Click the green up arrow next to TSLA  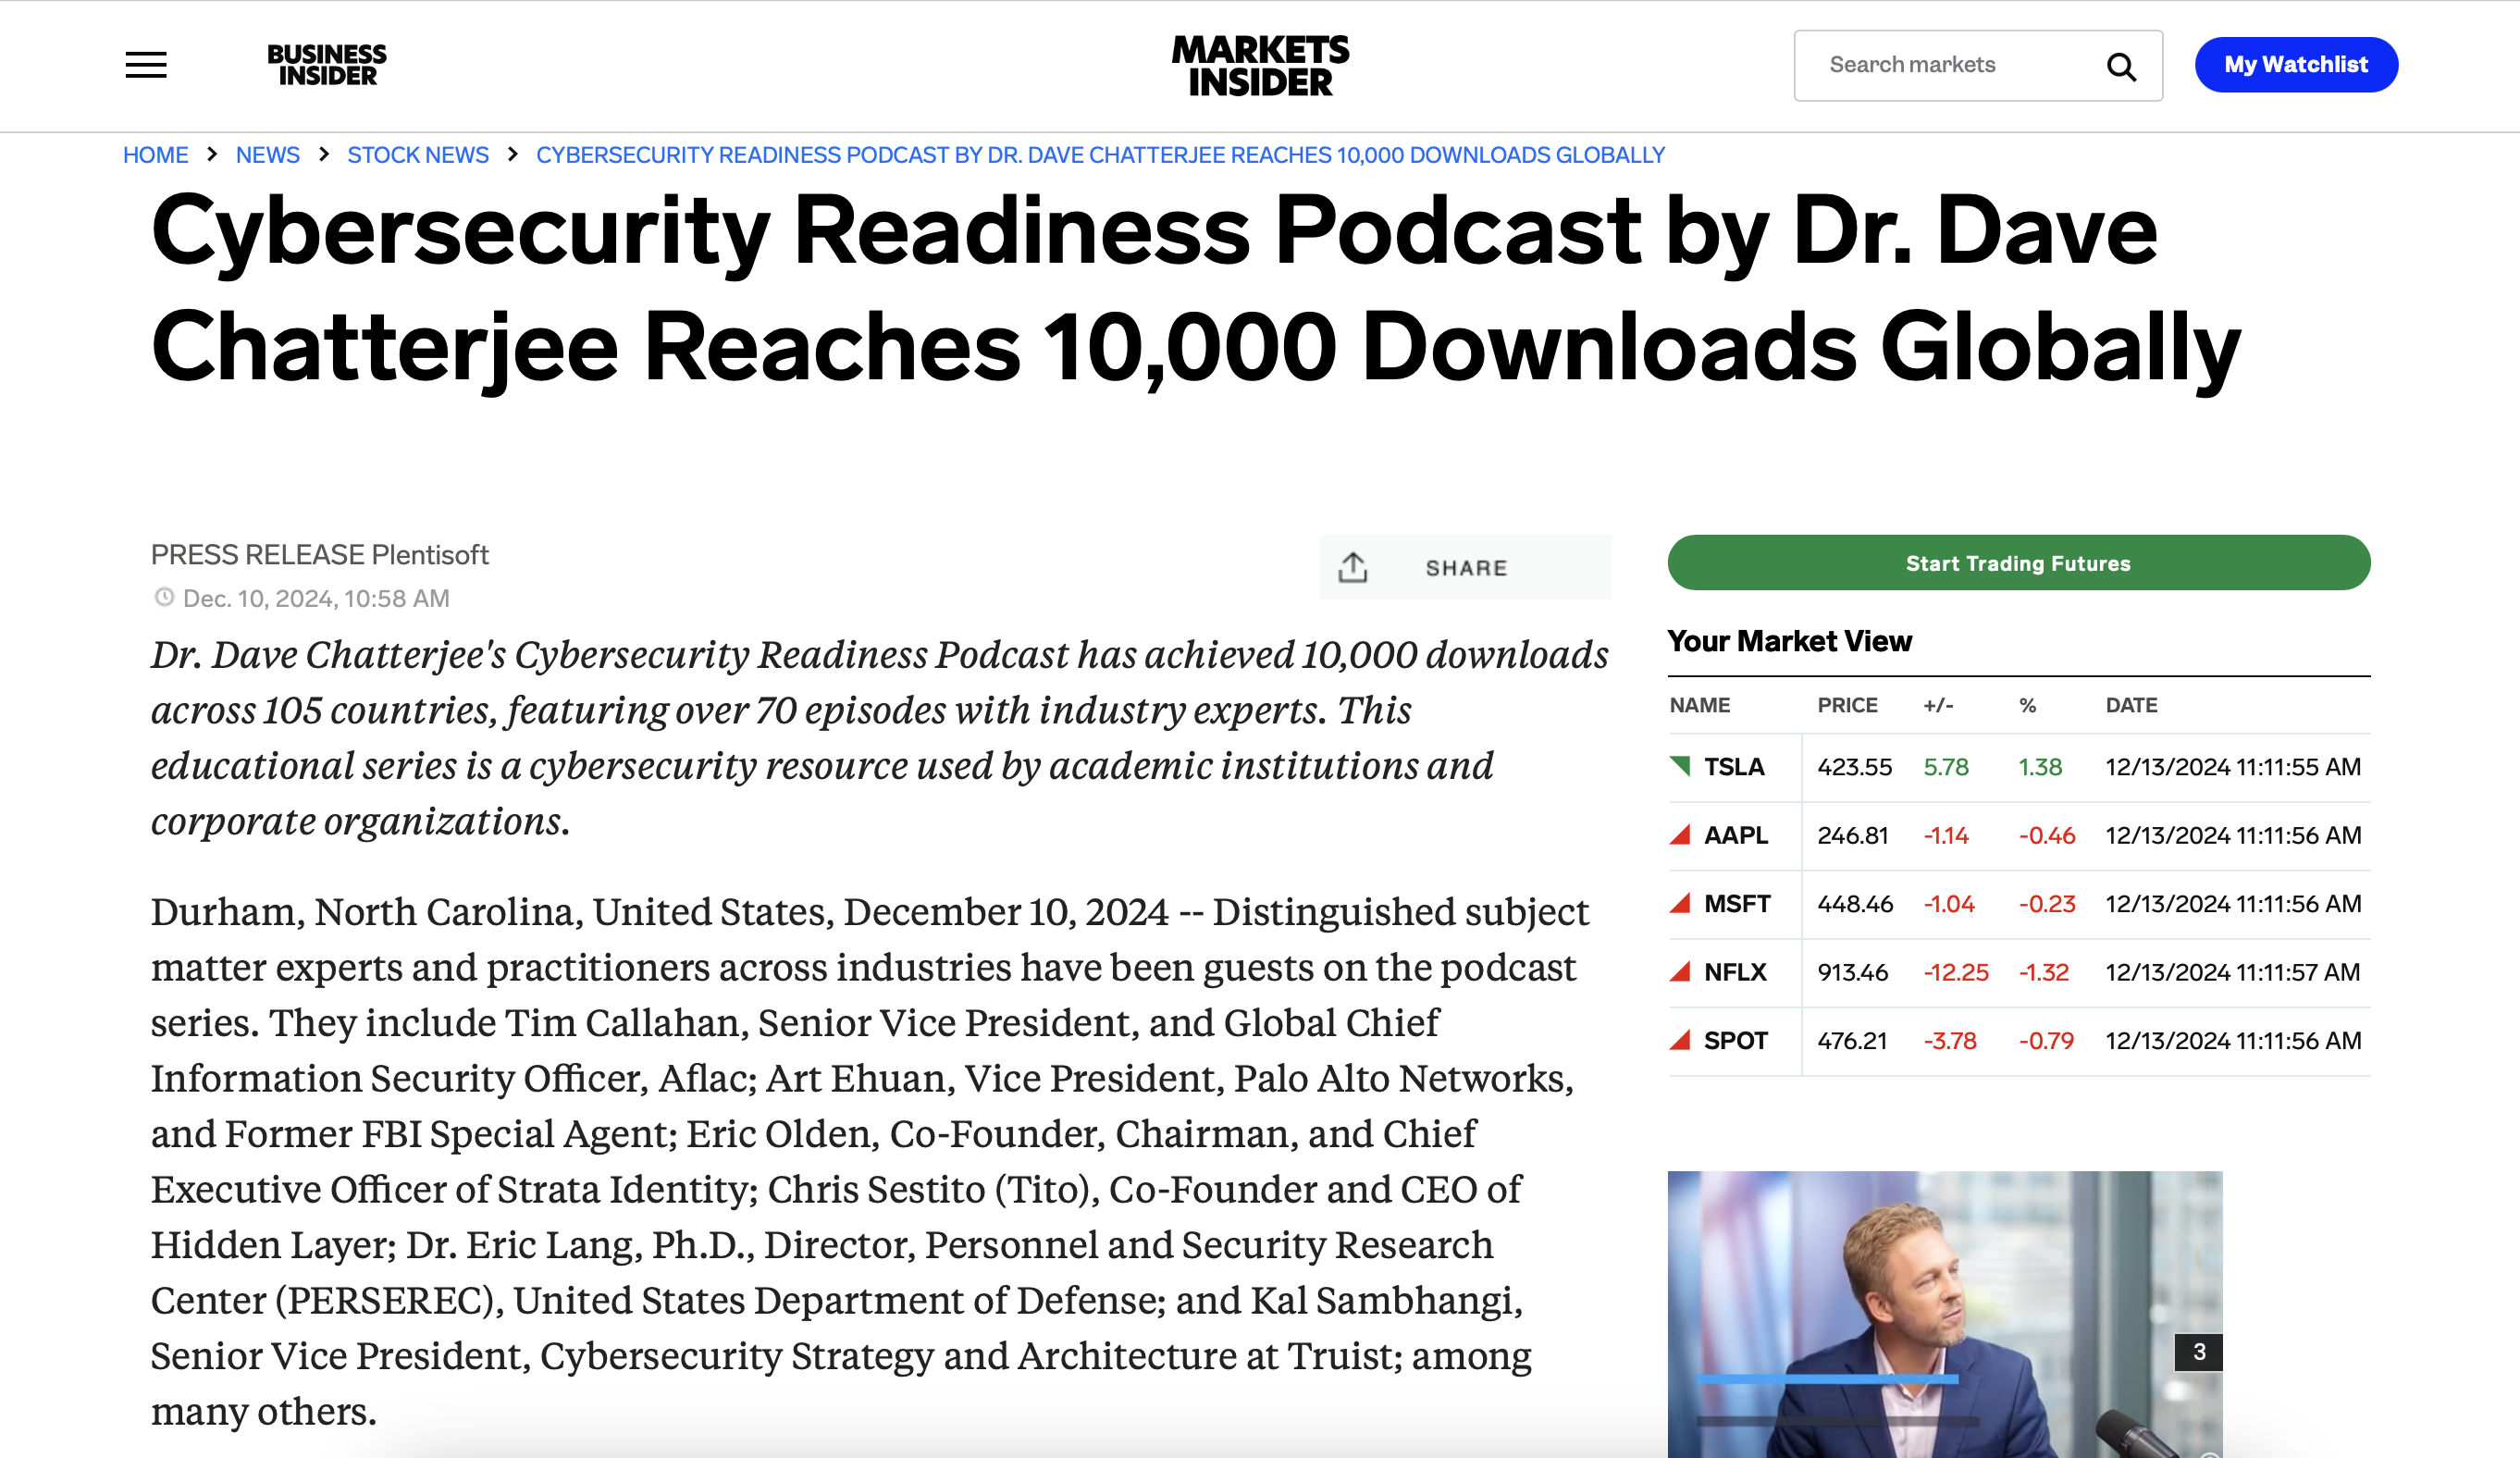click(x=1680, y=766)
